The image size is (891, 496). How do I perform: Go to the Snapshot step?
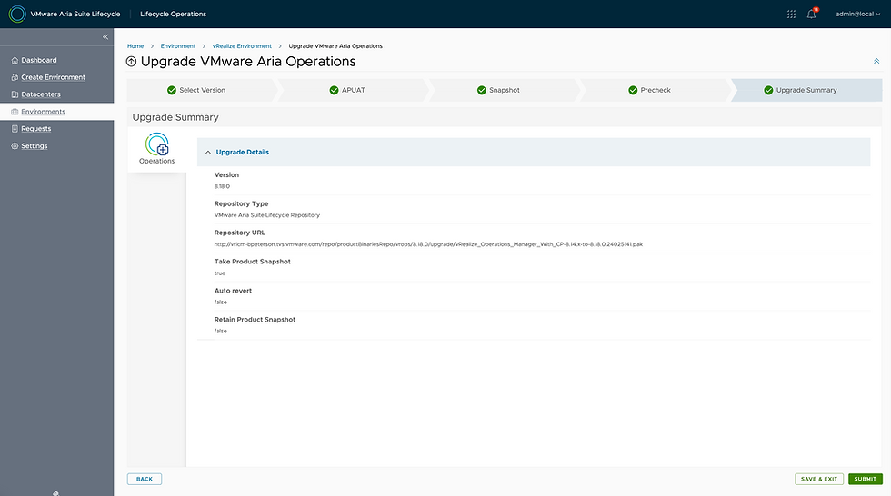pos(504,90)
